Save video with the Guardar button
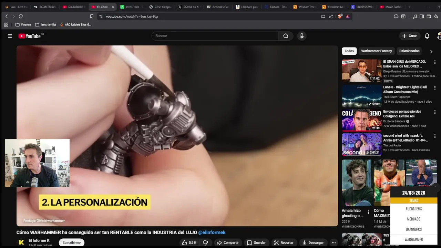 point(256,242)
